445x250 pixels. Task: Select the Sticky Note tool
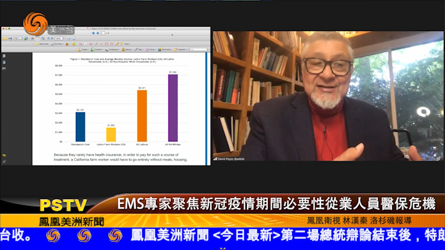42,44
